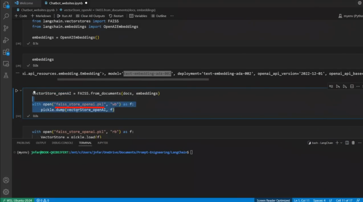Click WSL: Ubuntu-20.04 remote indicator
Image resolution: width=363 pixels, height=202 pixels.
17,200
